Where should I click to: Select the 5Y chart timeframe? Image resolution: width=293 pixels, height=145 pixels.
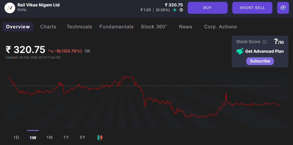click(x=82, y=138)
